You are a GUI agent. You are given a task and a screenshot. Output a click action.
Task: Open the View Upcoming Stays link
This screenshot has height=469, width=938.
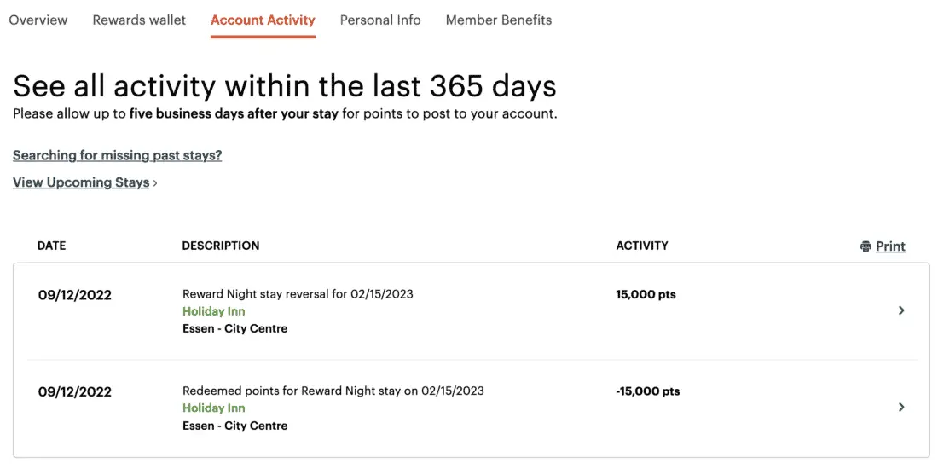(81, 182)
